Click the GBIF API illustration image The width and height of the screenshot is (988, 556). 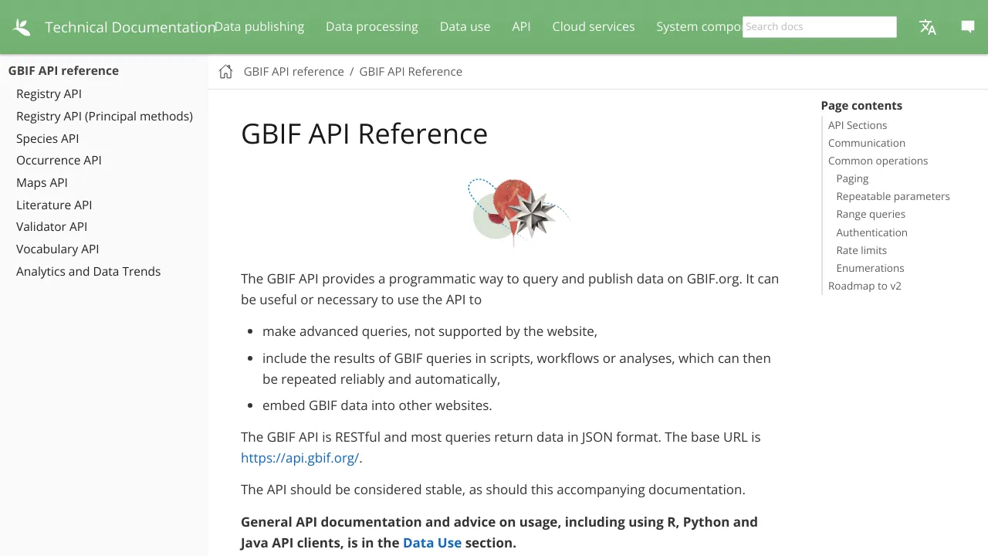(518, 212)
